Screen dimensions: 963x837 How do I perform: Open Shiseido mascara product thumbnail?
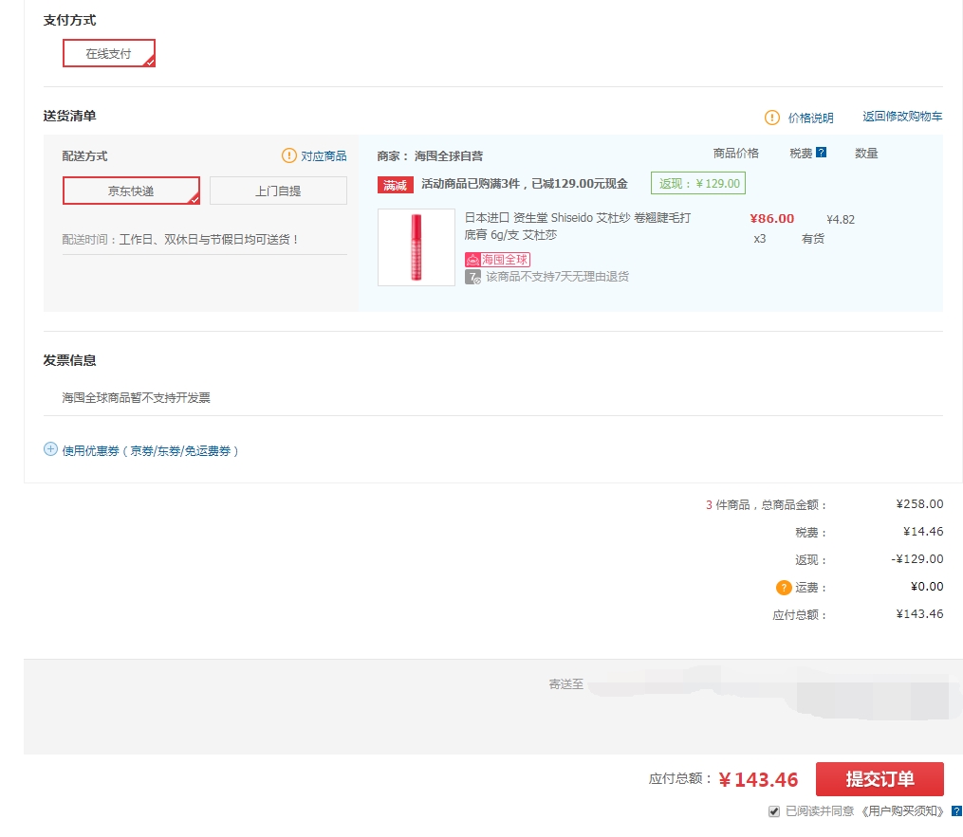point(417,247)
